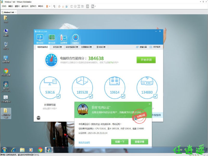Click the VMware revert snapshot icon
Viewport: 208px width, 156px height.
coord(63,6)
